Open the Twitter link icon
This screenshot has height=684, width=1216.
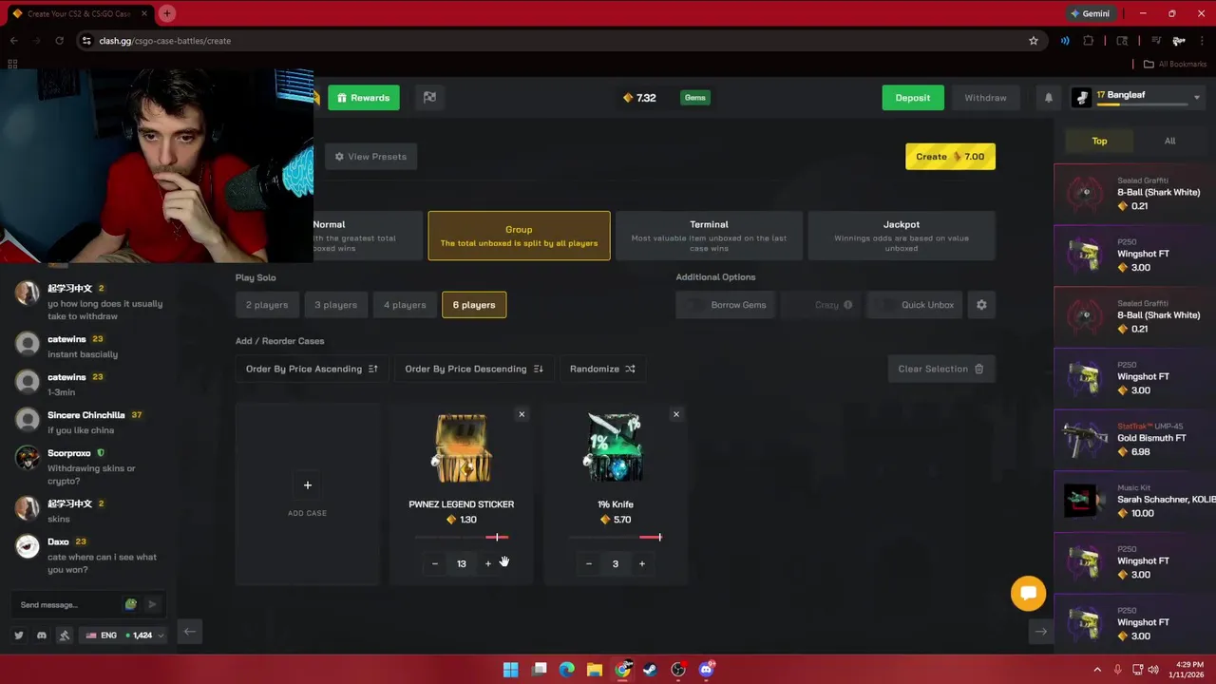tap(18, 636)
